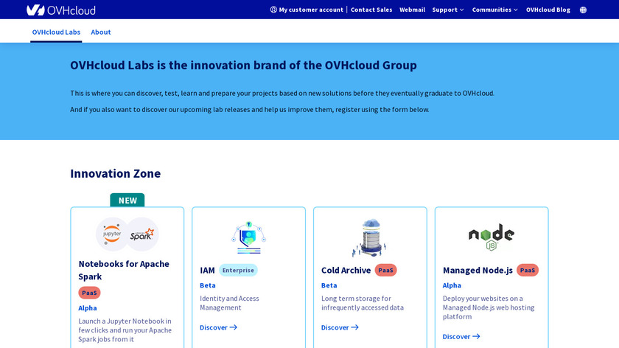Click the IAM card title
Image resolution: width=619 pixels, height=348 pixels.
point(207,270)
